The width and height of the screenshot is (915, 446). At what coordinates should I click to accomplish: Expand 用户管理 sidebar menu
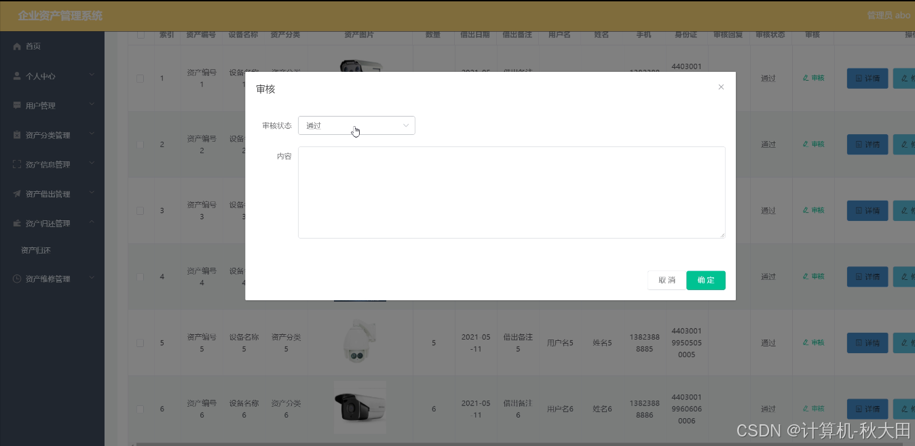pyautogui.click(x=52, y=106)
